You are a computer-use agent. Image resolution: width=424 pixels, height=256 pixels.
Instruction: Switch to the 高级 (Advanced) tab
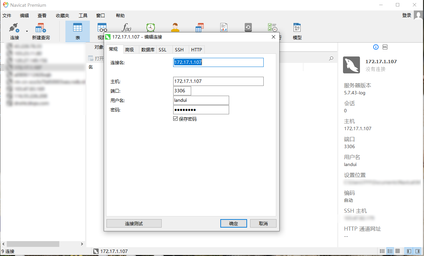tap(129, 50)
